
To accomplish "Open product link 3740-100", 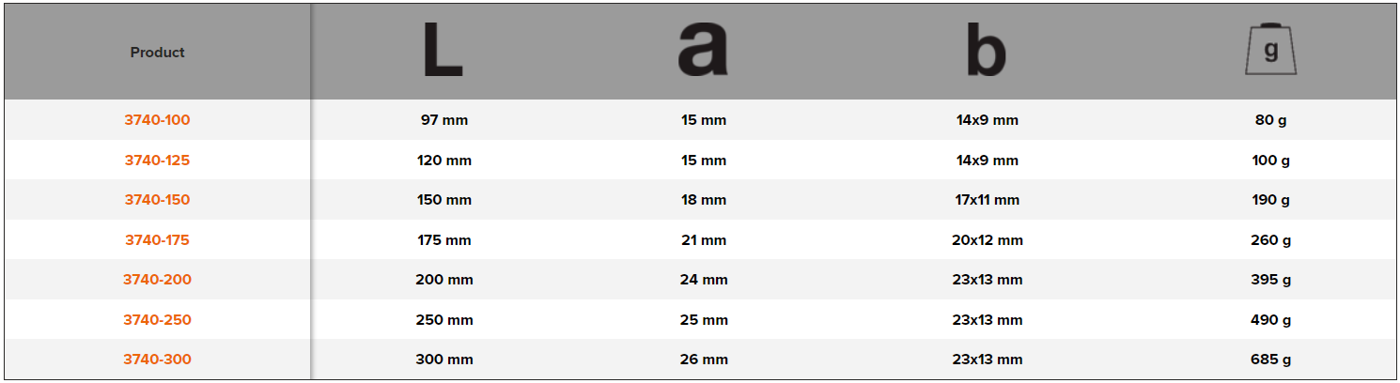I will point(157,120).
